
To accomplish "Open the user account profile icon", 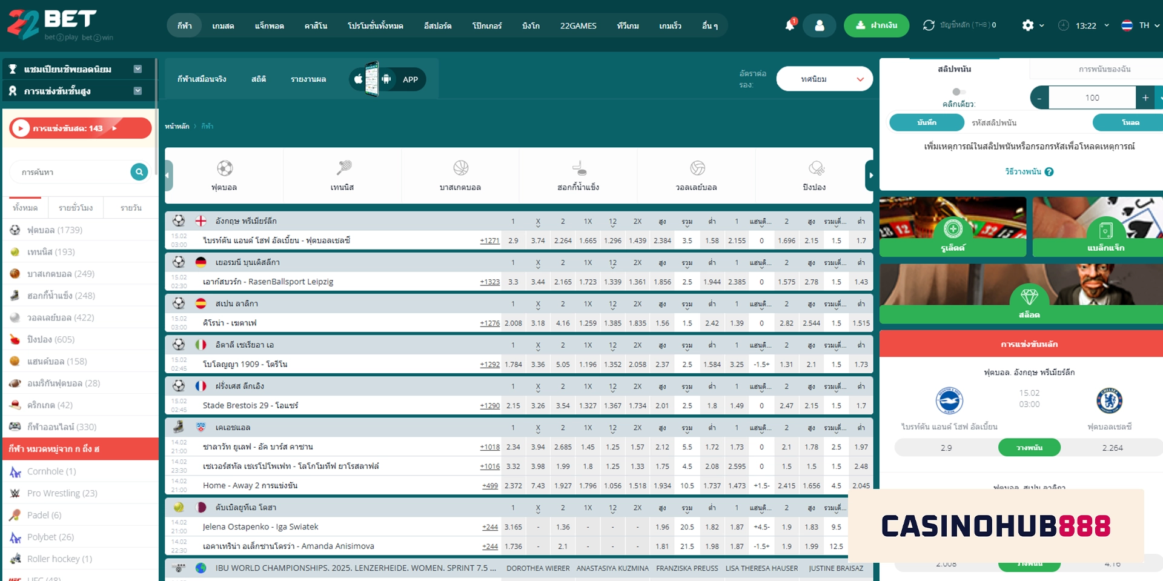I will pos(819,25).
